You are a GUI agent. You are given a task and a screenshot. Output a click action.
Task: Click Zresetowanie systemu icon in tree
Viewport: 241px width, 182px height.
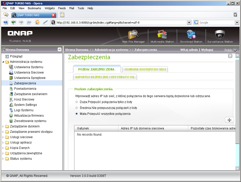click(11, 121)
